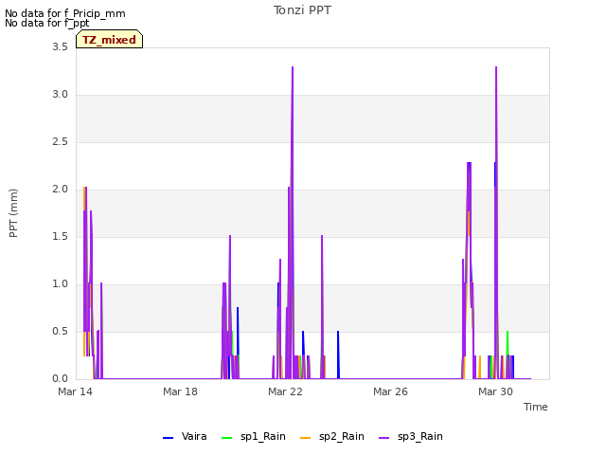The height and width of the screenshot is (455, 606).
Task: Click the Mar 26 x-axis label
Action: (390, 391)
